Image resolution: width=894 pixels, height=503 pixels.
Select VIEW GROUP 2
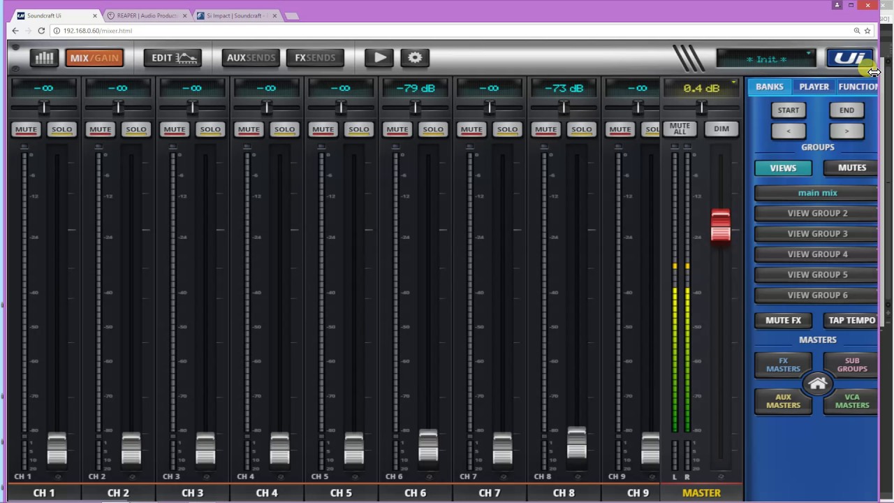(x=816, y=213)
